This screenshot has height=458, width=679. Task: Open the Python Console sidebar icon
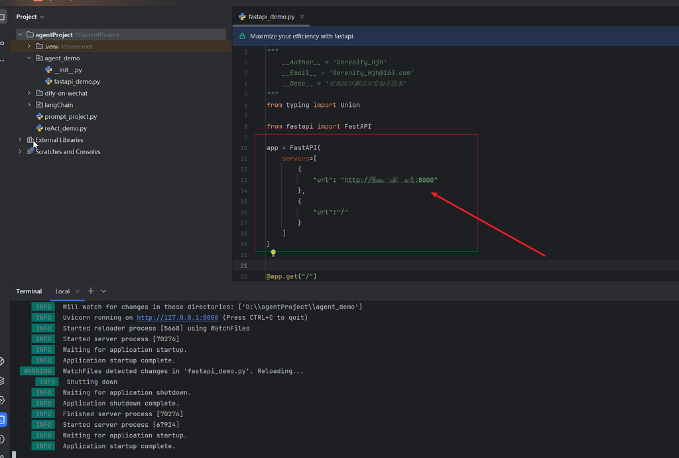point(3,362)
